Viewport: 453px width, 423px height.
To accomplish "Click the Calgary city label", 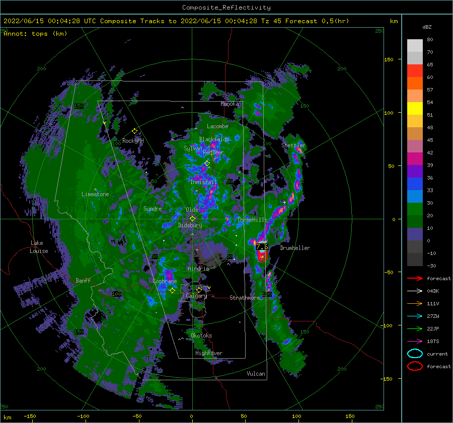I will pyautogui.click(x=196, y=296).
